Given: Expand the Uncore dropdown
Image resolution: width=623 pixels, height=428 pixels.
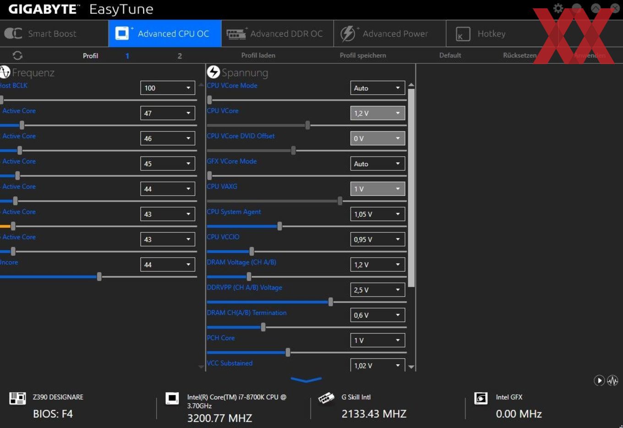Looking at the screenshot, I should (168, 264).
